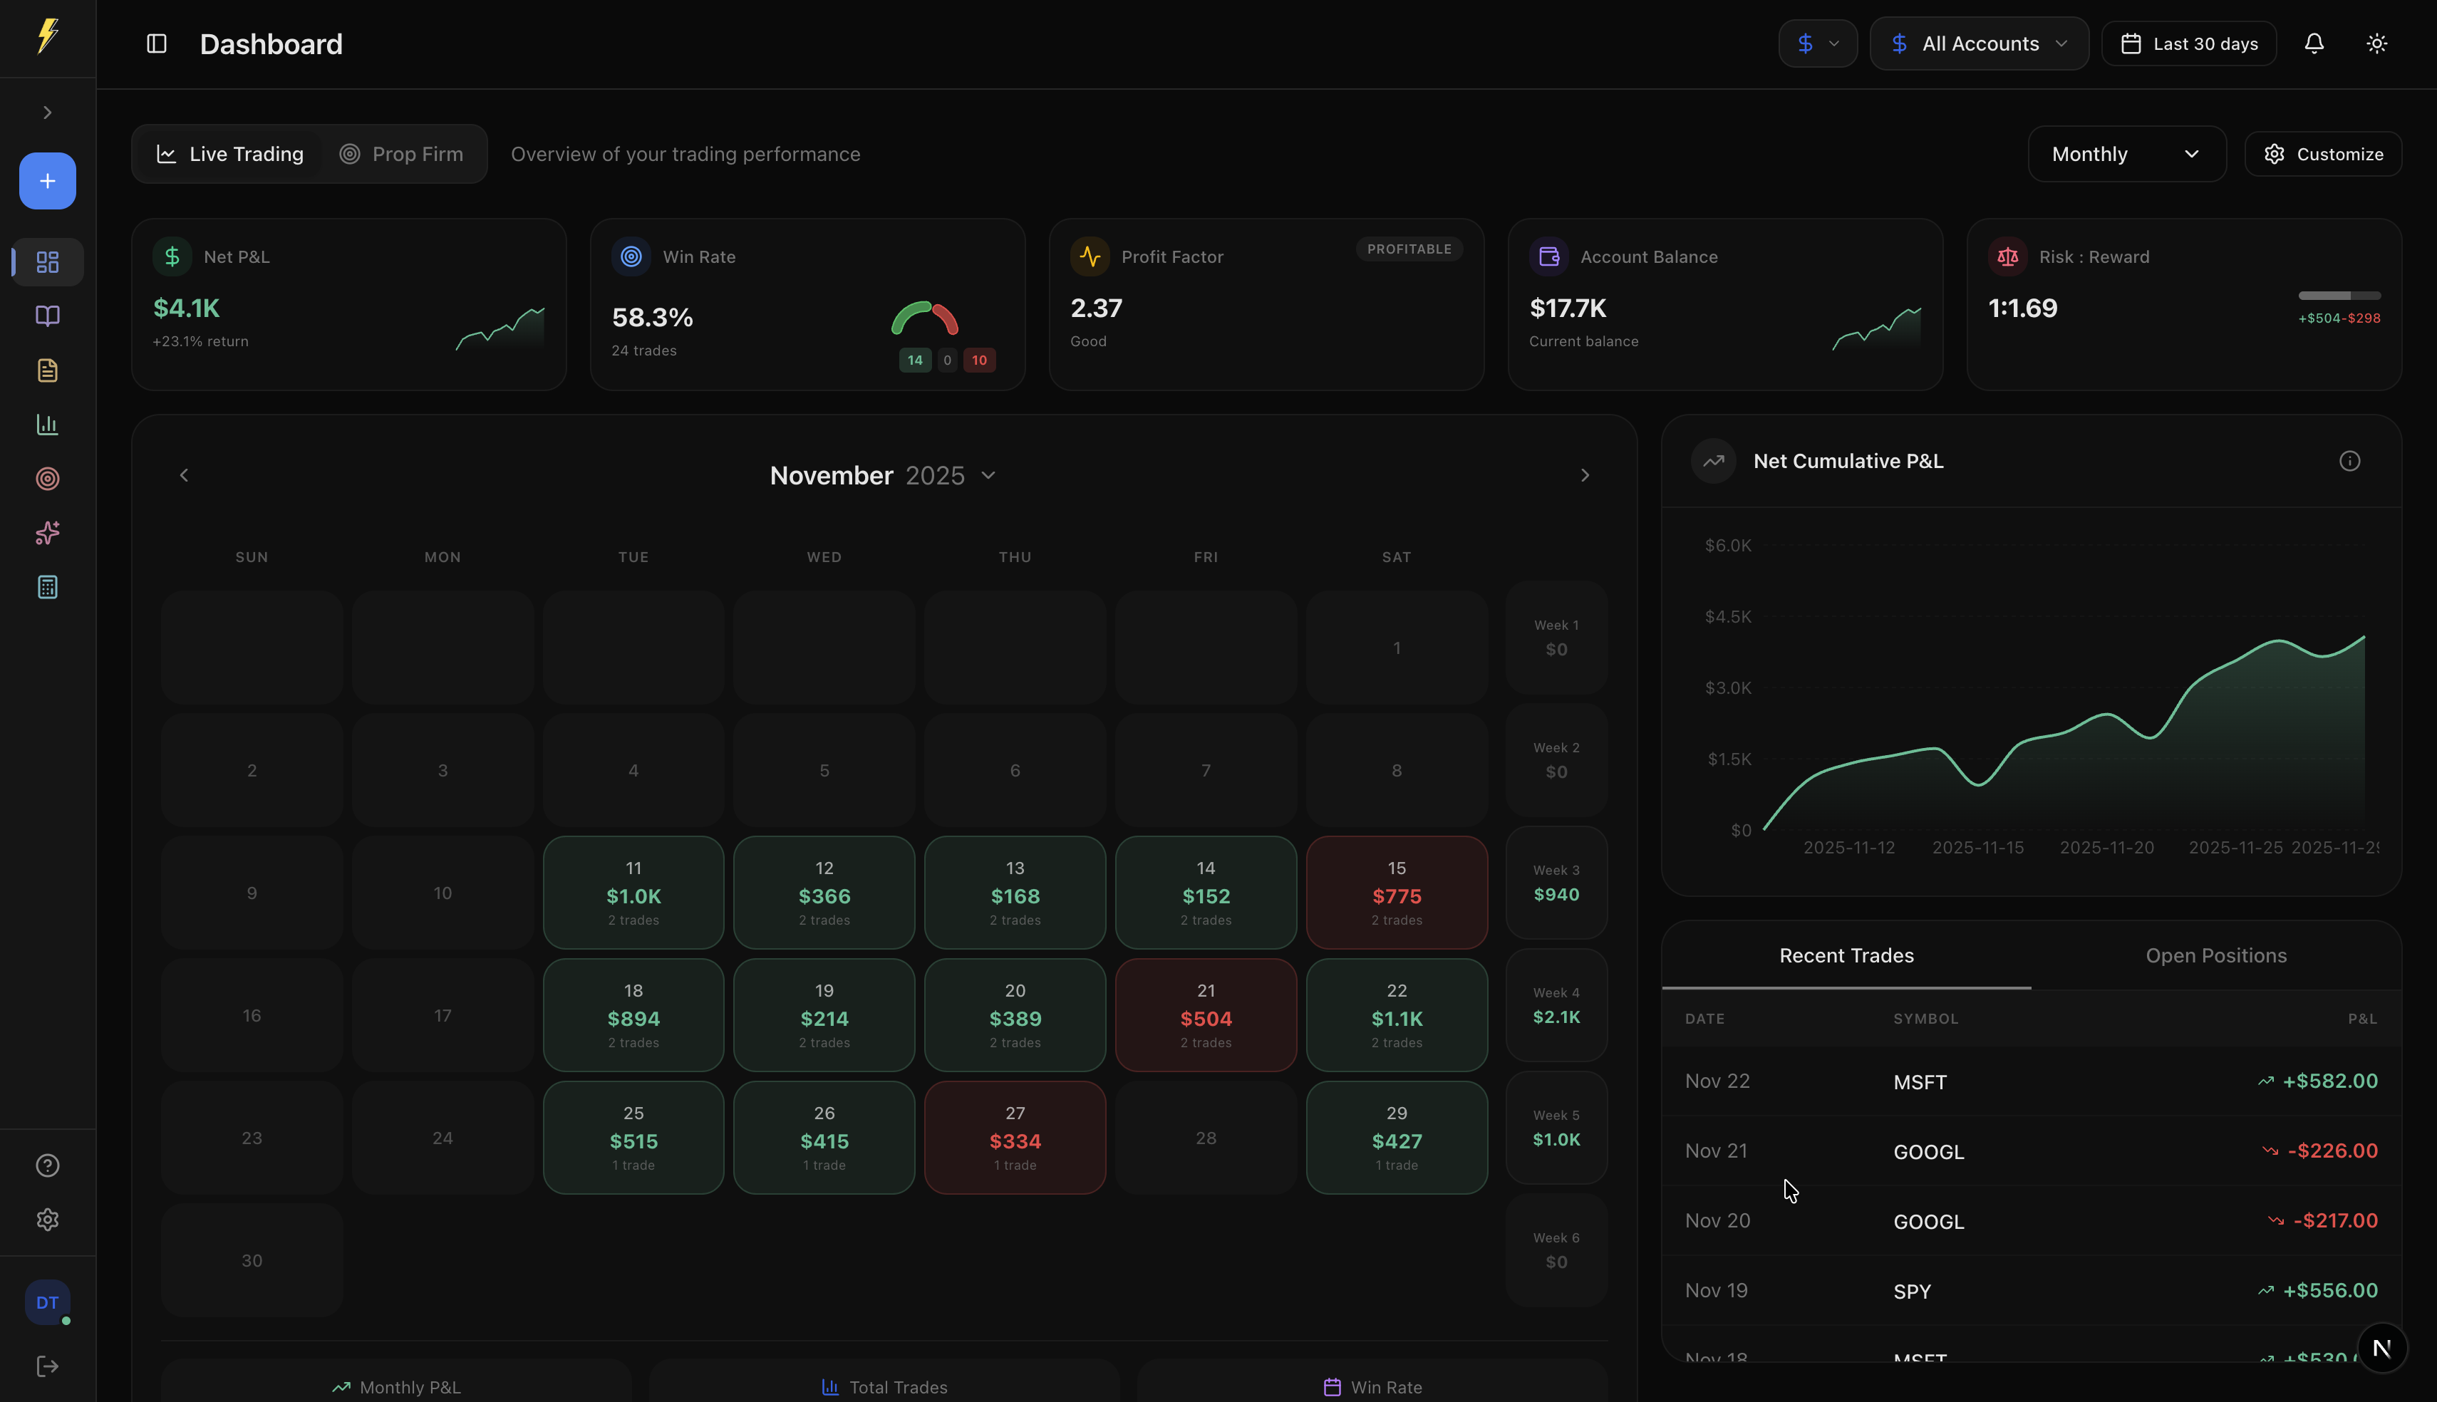Open the calculator icon in sidebar
Viewport: 2437px width, 1402px height.
47,588
